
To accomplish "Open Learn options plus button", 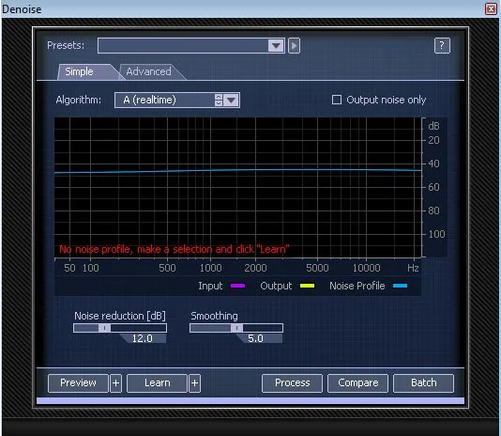I will click(x=195, y=382).
